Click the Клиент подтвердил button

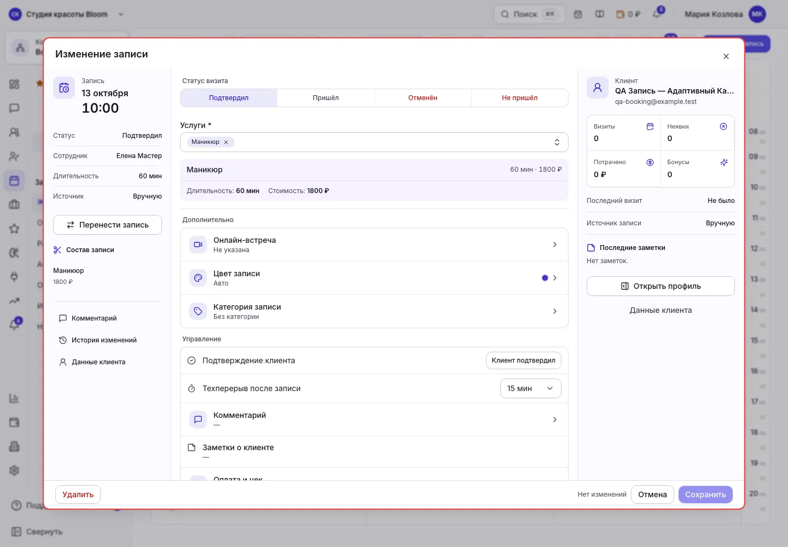coord(523,360)
